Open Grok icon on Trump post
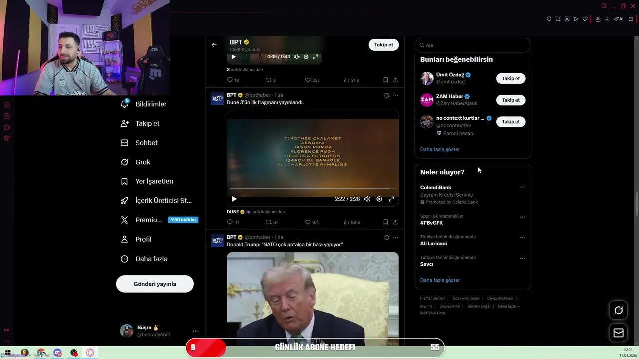The image size is (639, 359). [x=387, y=237]
